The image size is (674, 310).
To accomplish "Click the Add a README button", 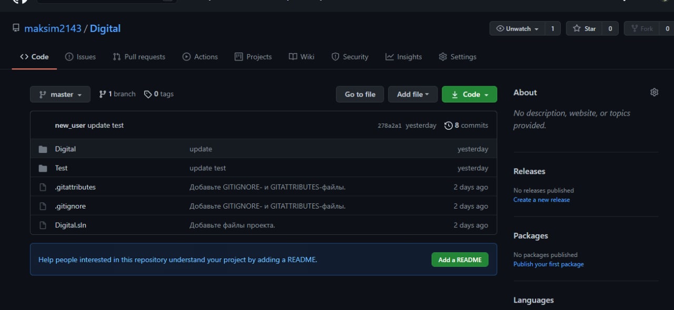I will click(x=460, y=260).
